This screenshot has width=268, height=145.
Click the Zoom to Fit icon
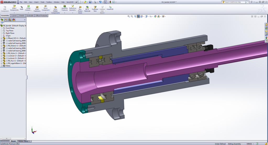[129, 16]
